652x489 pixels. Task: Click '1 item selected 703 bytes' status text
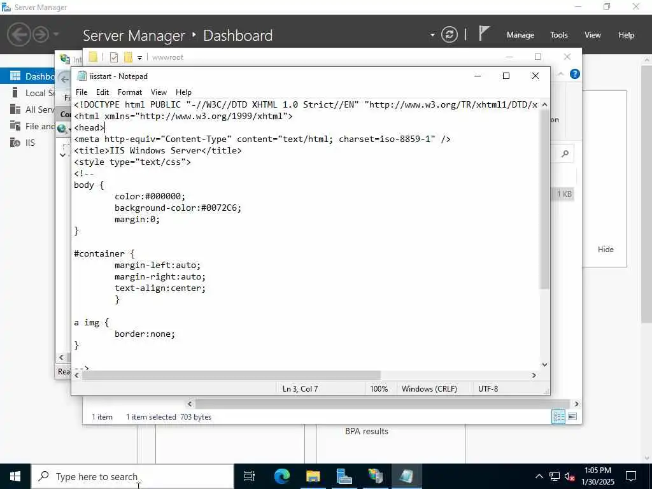coord(168,416)
